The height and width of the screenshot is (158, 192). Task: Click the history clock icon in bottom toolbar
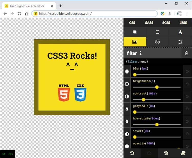click(x=166, y=153)
